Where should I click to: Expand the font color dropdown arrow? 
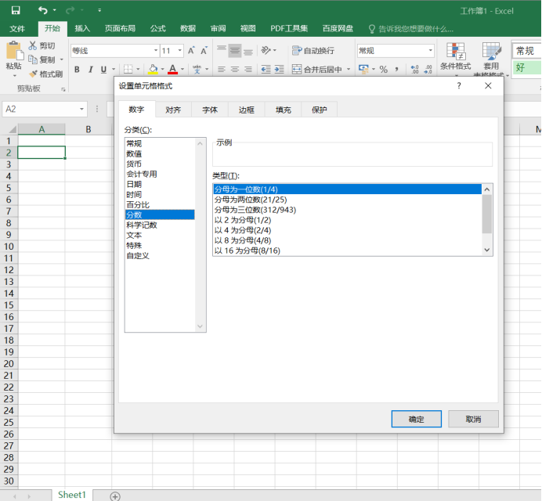click(x=182, y=70)
